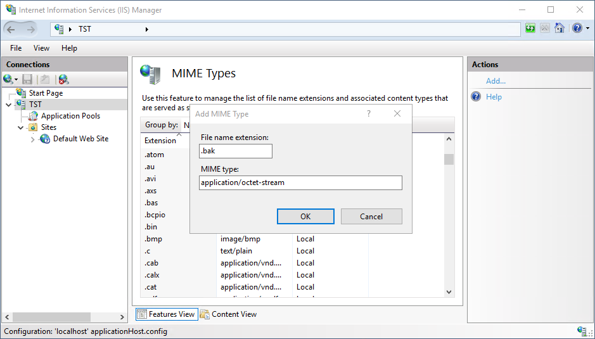Select the .bmp extension row
595x339 pixels.
[153, 239]
